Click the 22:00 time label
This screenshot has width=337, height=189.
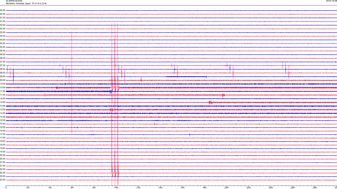coord(2,169)
